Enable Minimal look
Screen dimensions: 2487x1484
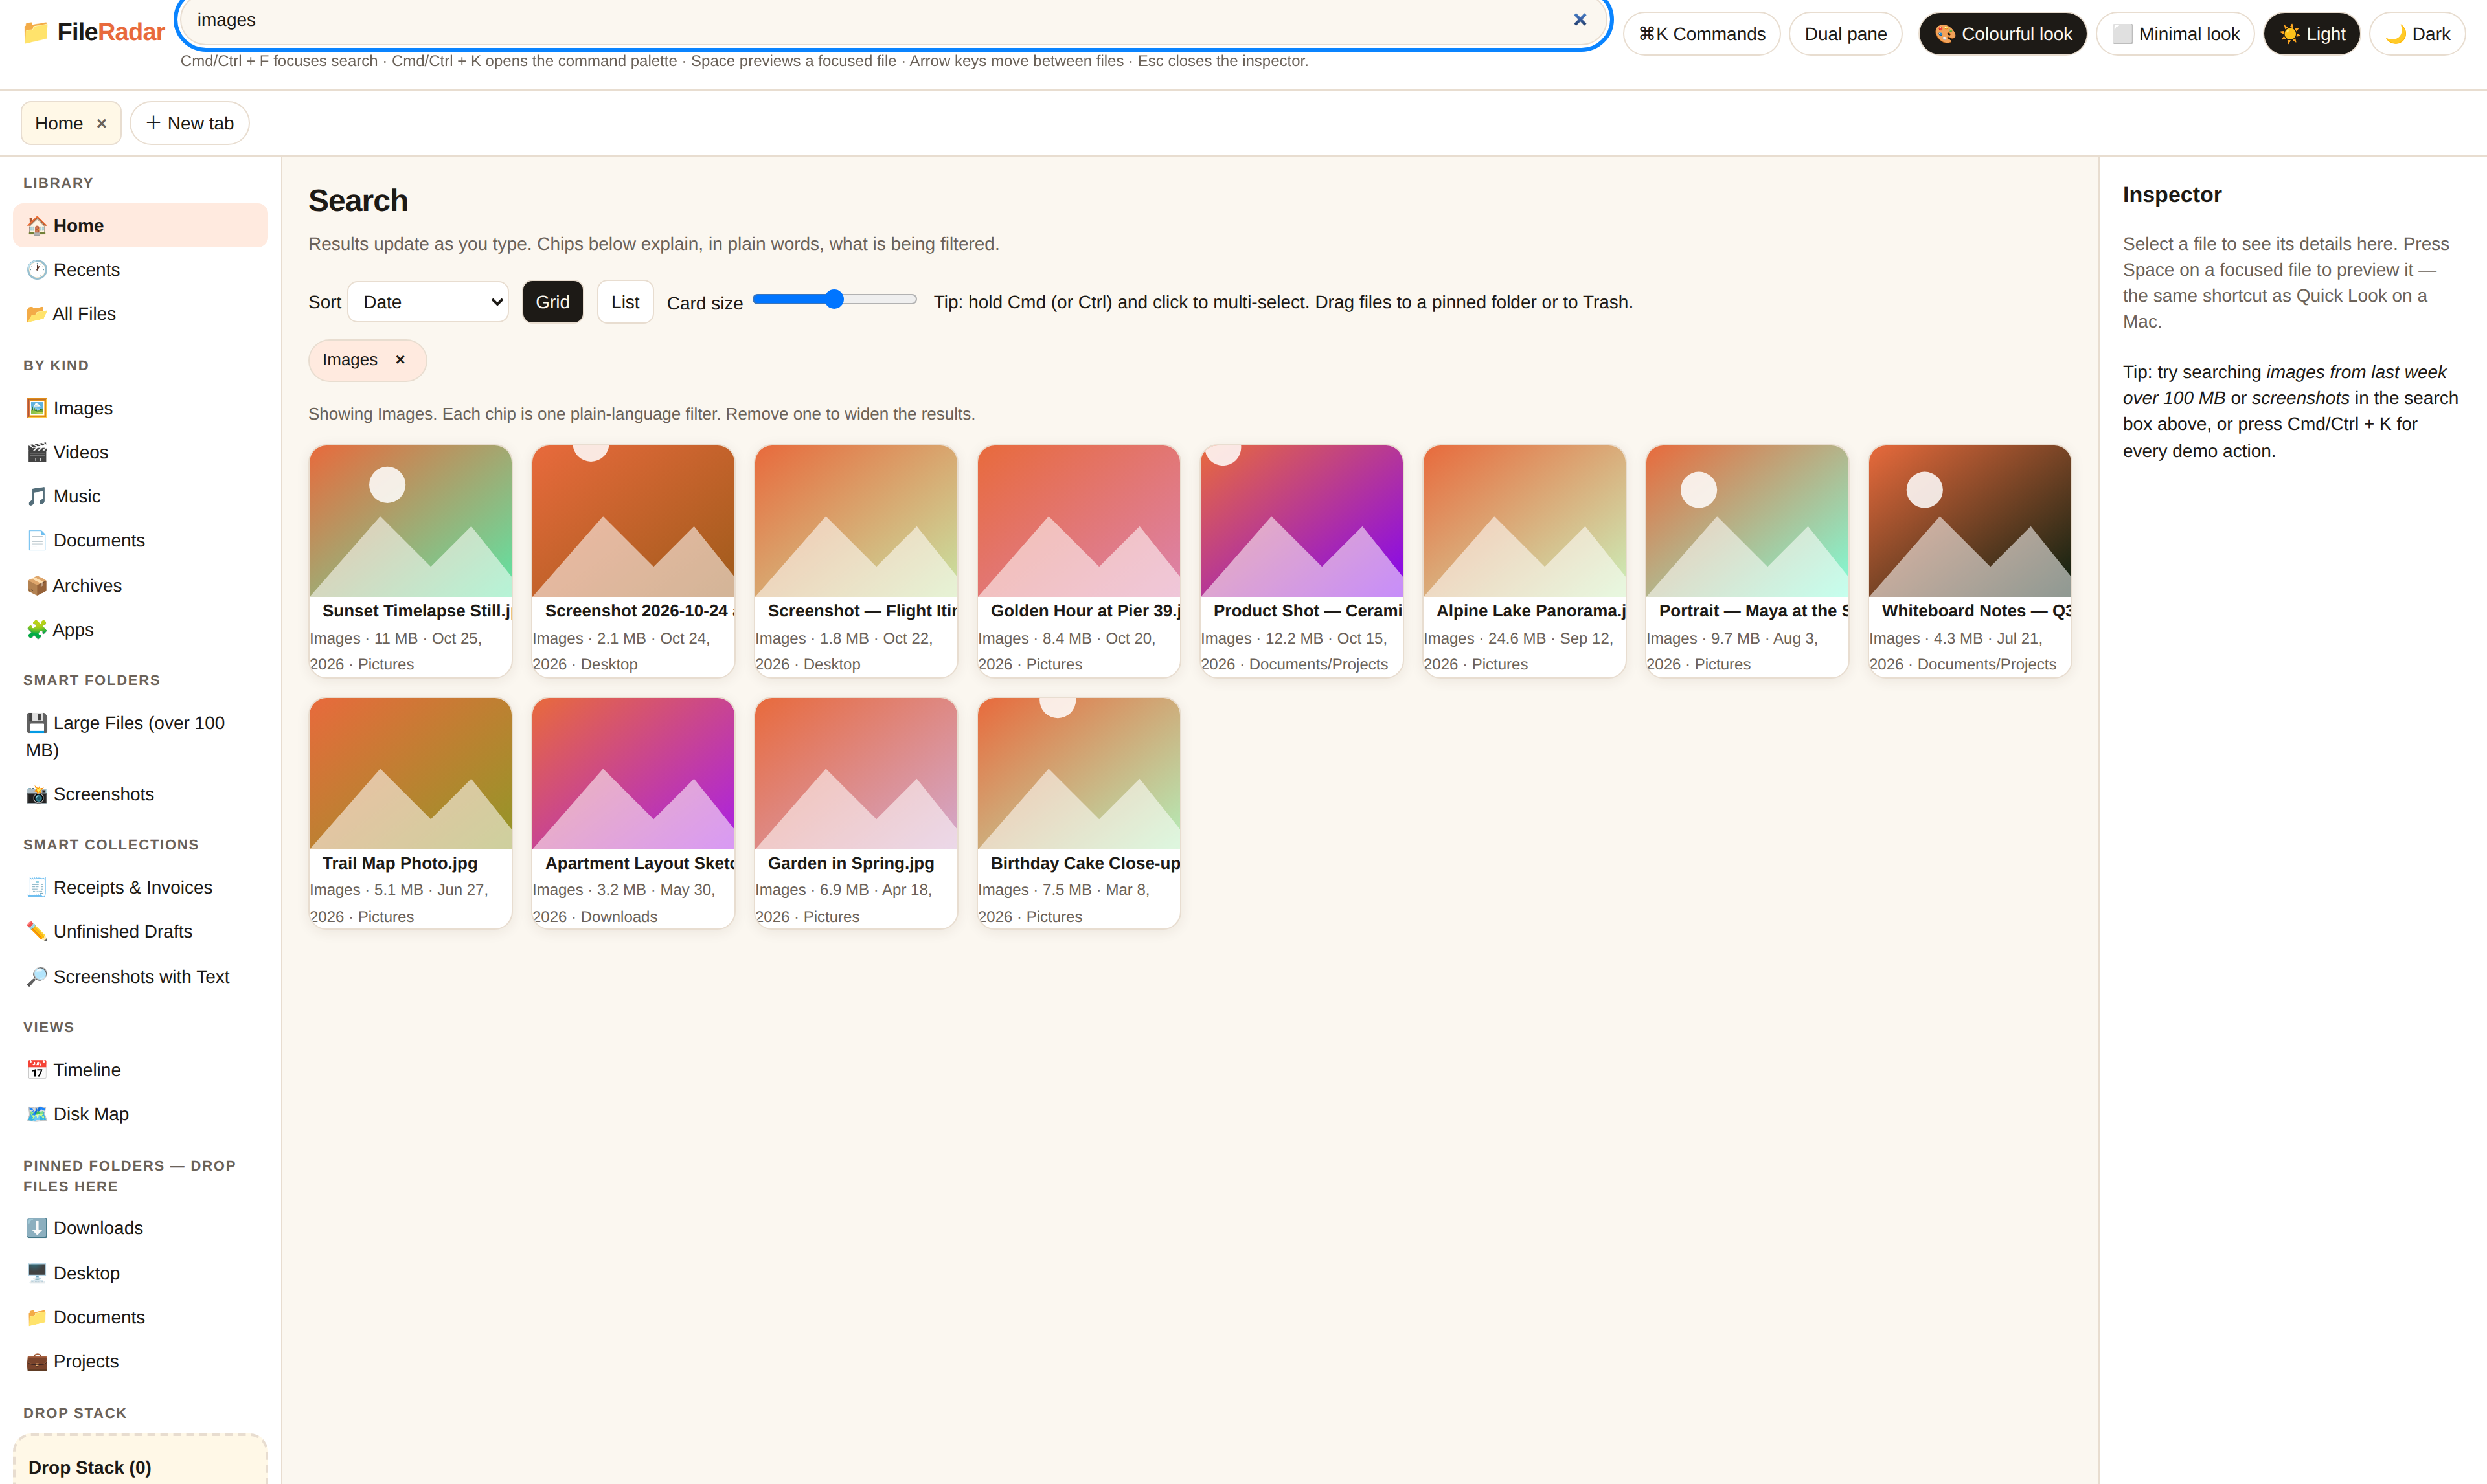pyautogui.click(x=2175, y=34)
